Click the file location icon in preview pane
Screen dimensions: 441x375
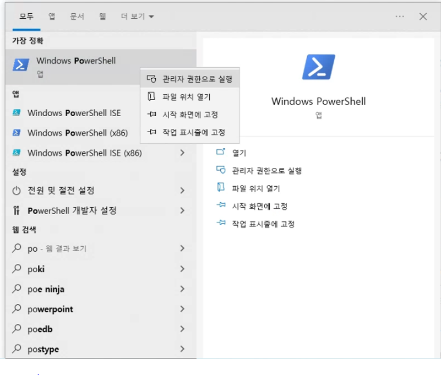pyautogui.click(x=221, y=187)
